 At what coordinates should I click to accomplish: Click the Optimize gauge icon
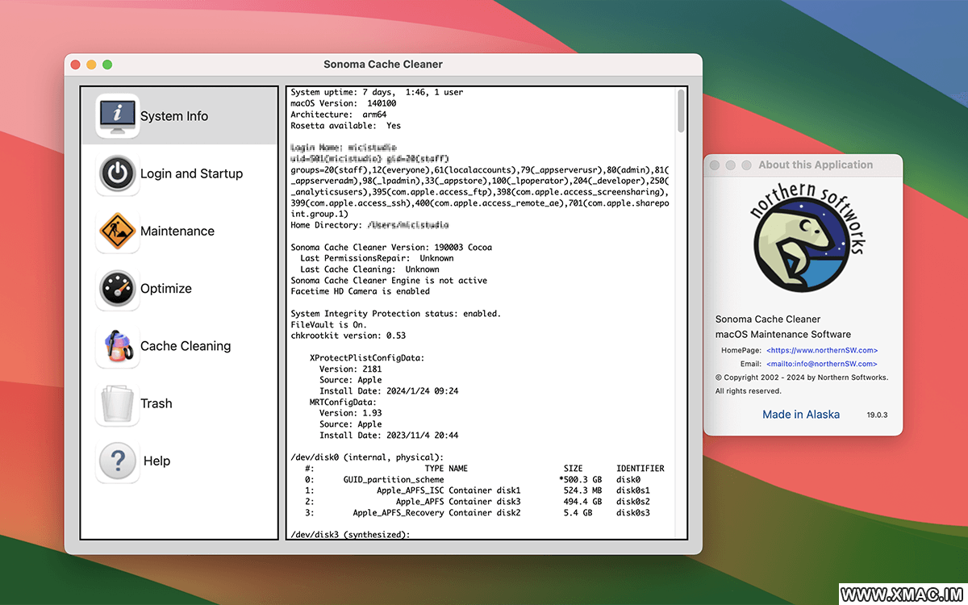pyautogui.click(x=118, y=289)
